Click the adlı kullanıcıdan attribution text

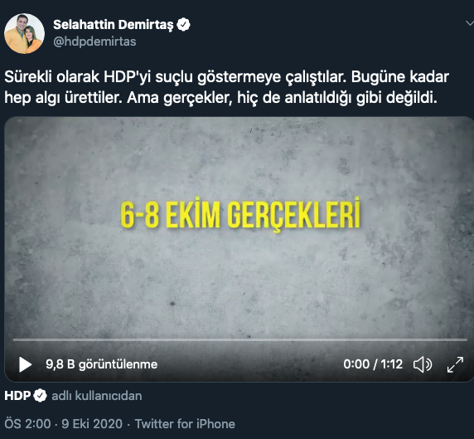(97, 396)
